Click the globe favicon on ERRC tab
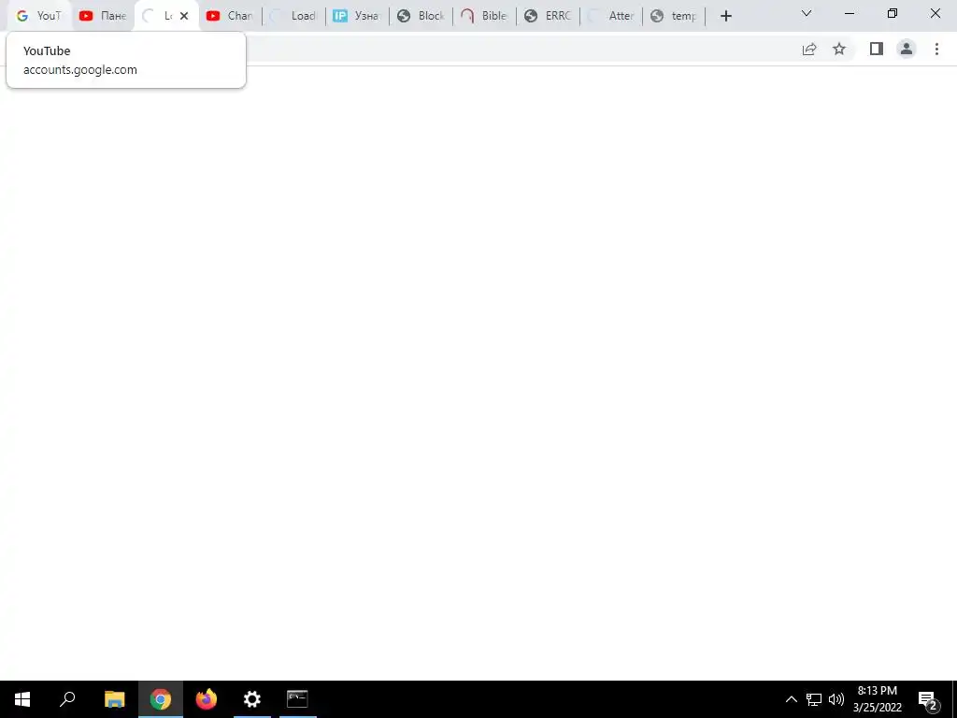 (x=531, y=16)
